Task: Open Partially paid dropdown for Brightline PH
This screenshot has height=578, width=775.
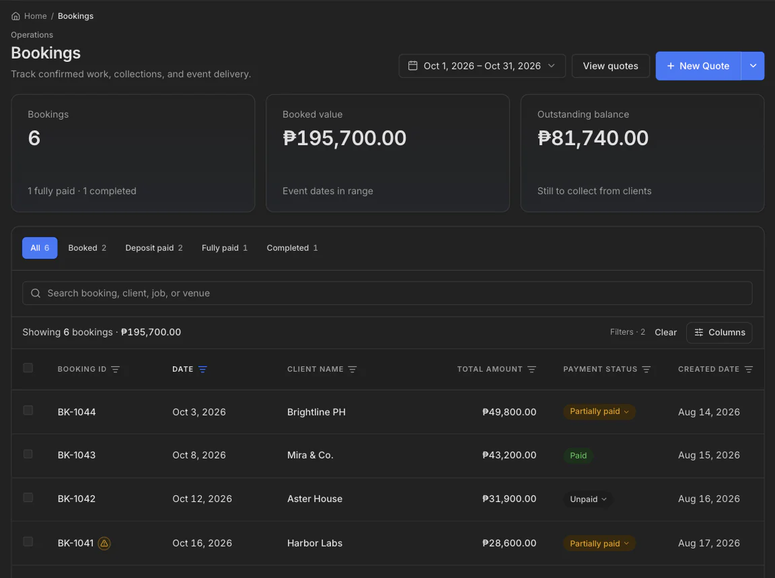Action: (599, 411)
